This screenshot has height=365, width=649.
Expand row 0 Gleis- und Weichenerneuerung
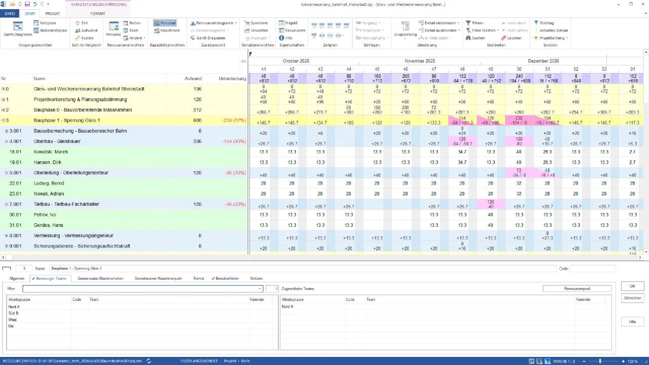point(3,89)
